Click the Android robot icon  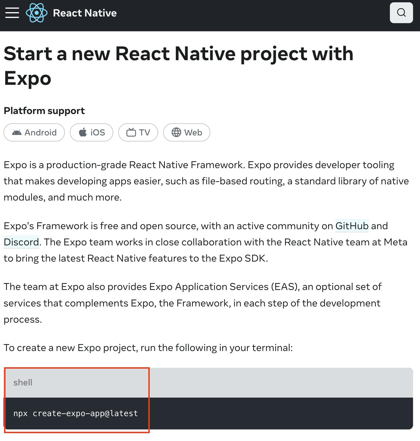pyautogui.click(x=17, y=133)
